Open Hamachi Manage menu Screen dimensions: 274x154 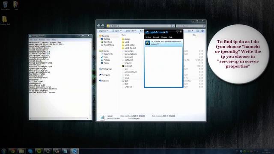tap(164, 37)
